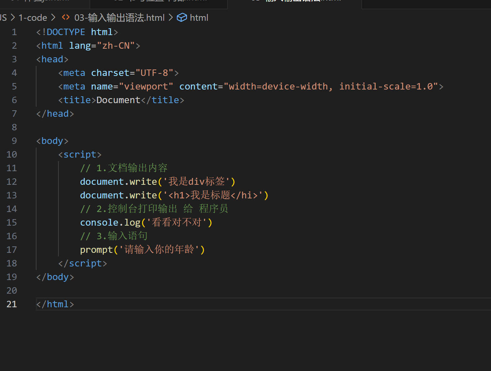Click the chevron after 03-输入输出语法.html breadcrumb

(170, 17)
